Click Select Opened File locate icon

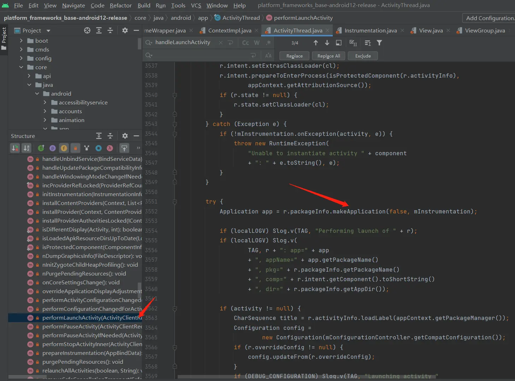(x=87, y=31)
